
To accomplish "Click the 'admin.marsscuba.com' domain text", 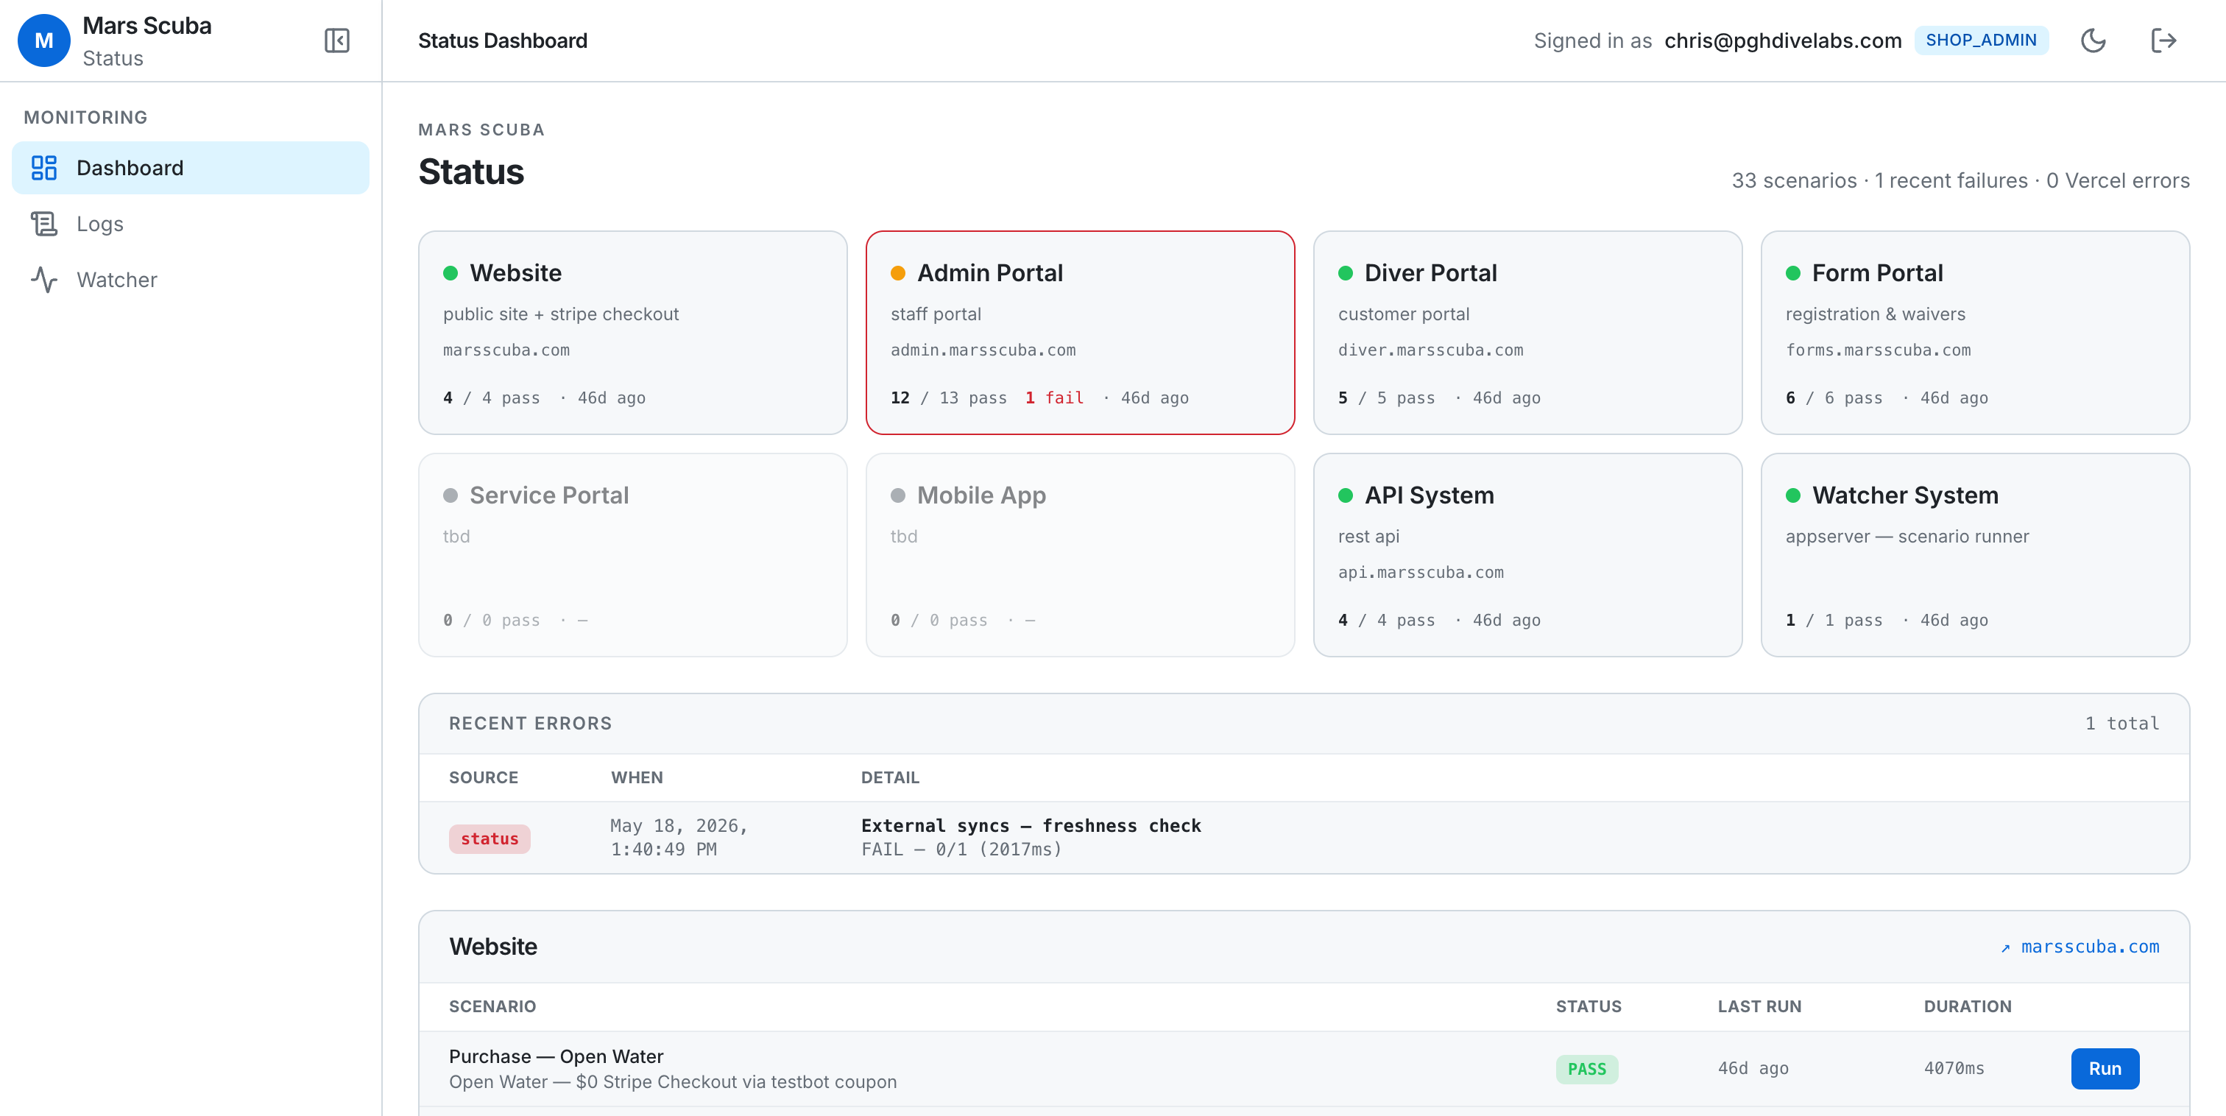I will (x=983, y=350).
